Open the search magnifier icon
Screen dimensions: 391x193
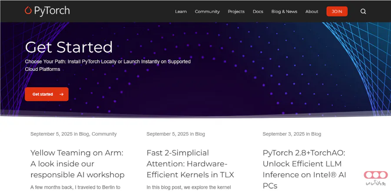[x=363, y=11]
